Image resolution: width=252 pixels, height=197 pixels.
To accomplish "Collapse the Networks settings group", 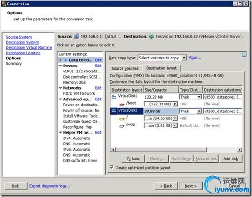I will pyautogui.click(x=61, y=88).
